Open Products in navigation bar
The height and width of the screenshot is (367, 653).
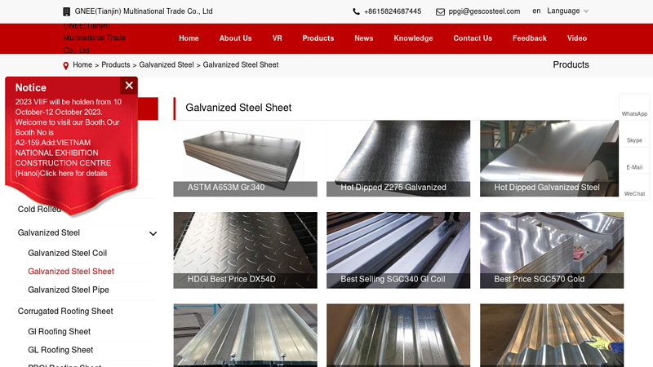318,38
